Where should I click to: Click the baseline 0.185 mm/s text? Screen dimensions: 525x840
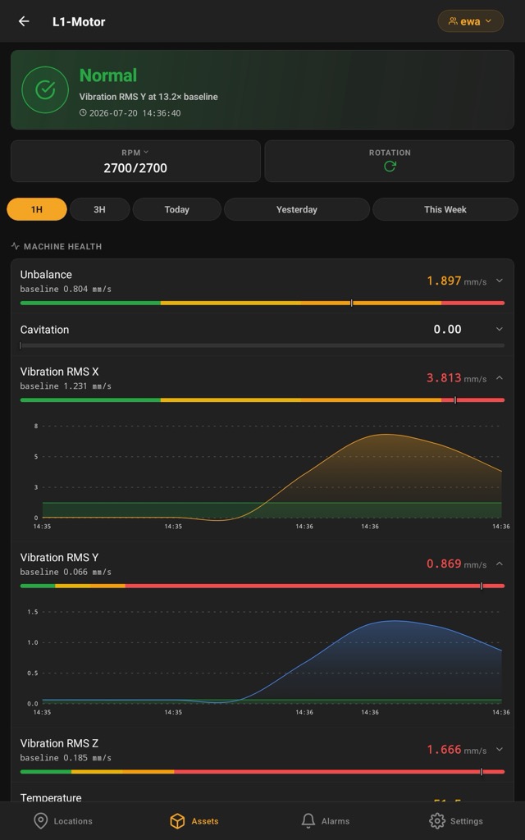(66, 758)
